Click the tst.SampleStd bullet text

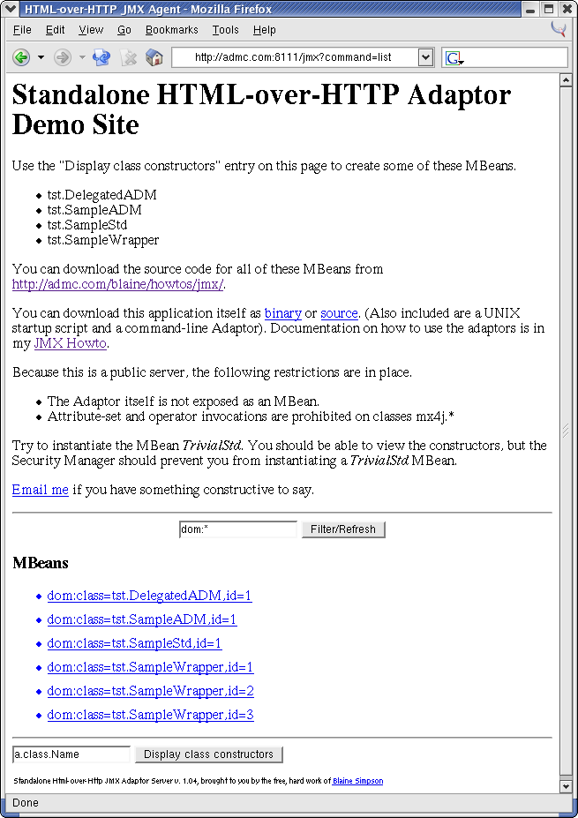[x=87, y=225]
